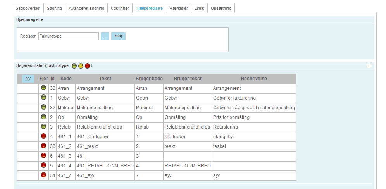Collapse the Søgeresultater panel
This screenshot has height=189, width=386.
click(x=369, y=66)
